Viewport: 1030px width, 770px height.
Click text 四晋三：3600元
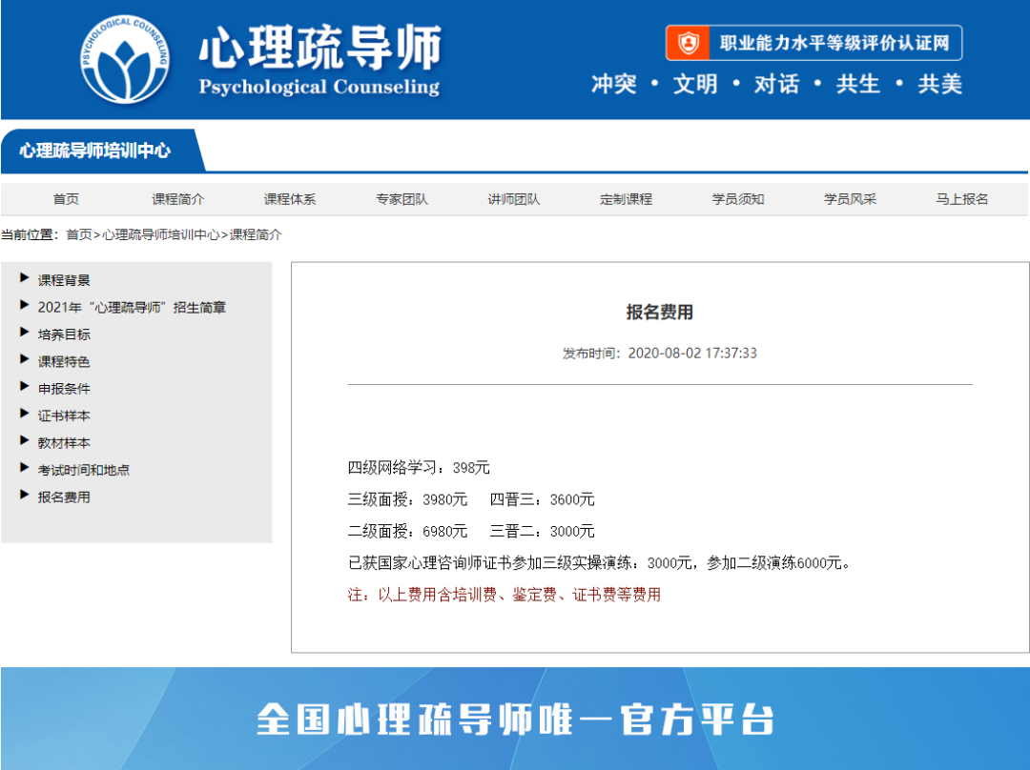542,499
